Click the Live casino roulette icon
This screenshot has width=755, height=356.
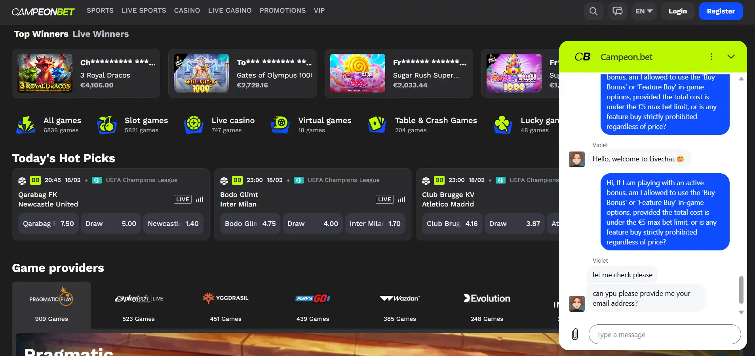[x=193, y=124]
